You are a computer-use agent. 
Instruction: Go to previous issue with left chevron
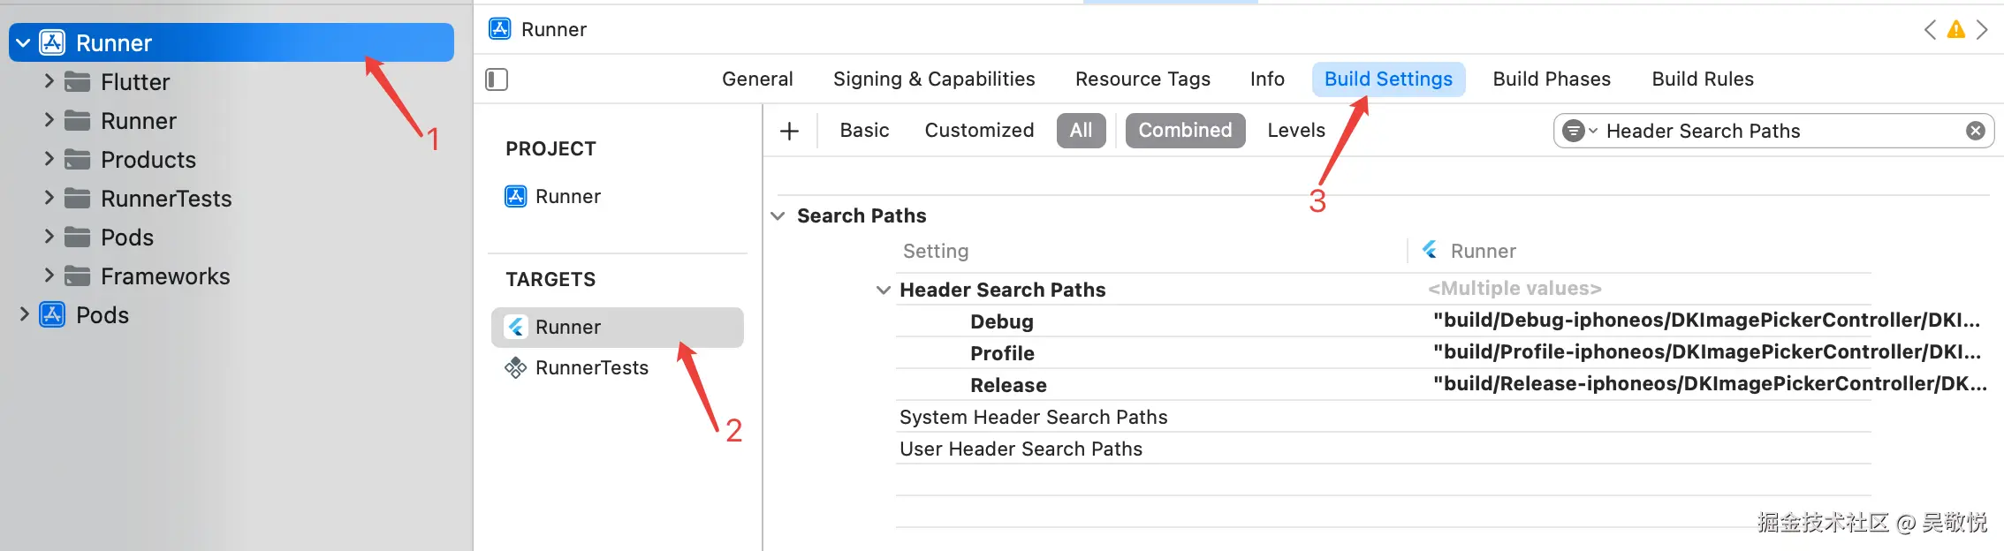coord(1930,30)
